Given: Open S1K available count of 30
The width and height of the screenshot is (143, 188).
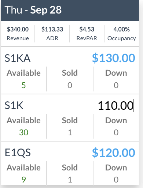Looking at the screenshot, I should [x=23, y=132].
